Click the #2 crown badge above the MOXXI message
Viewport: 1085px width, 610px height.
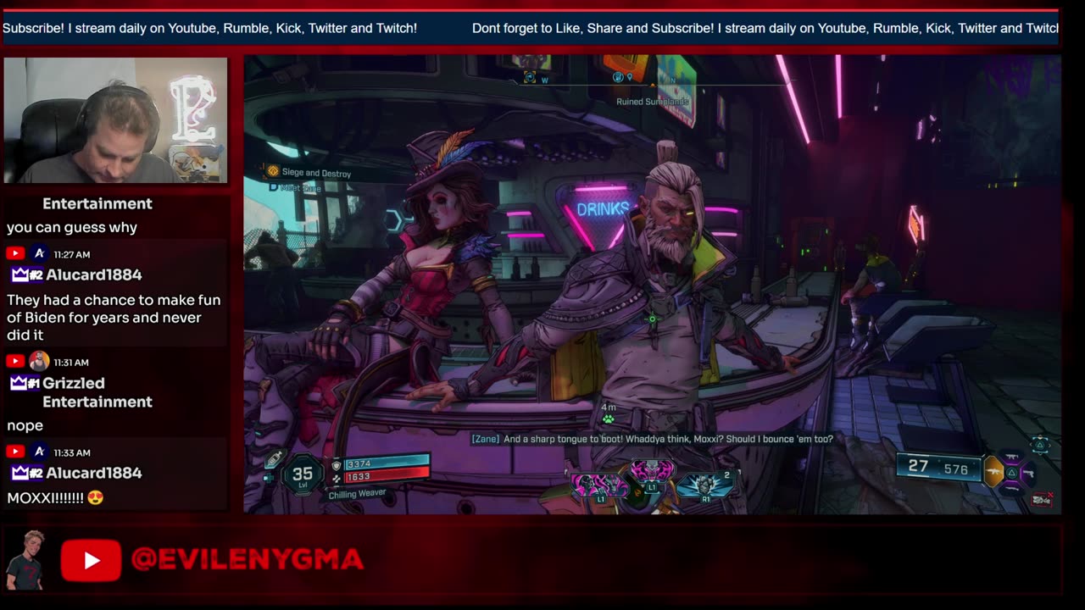26,473
